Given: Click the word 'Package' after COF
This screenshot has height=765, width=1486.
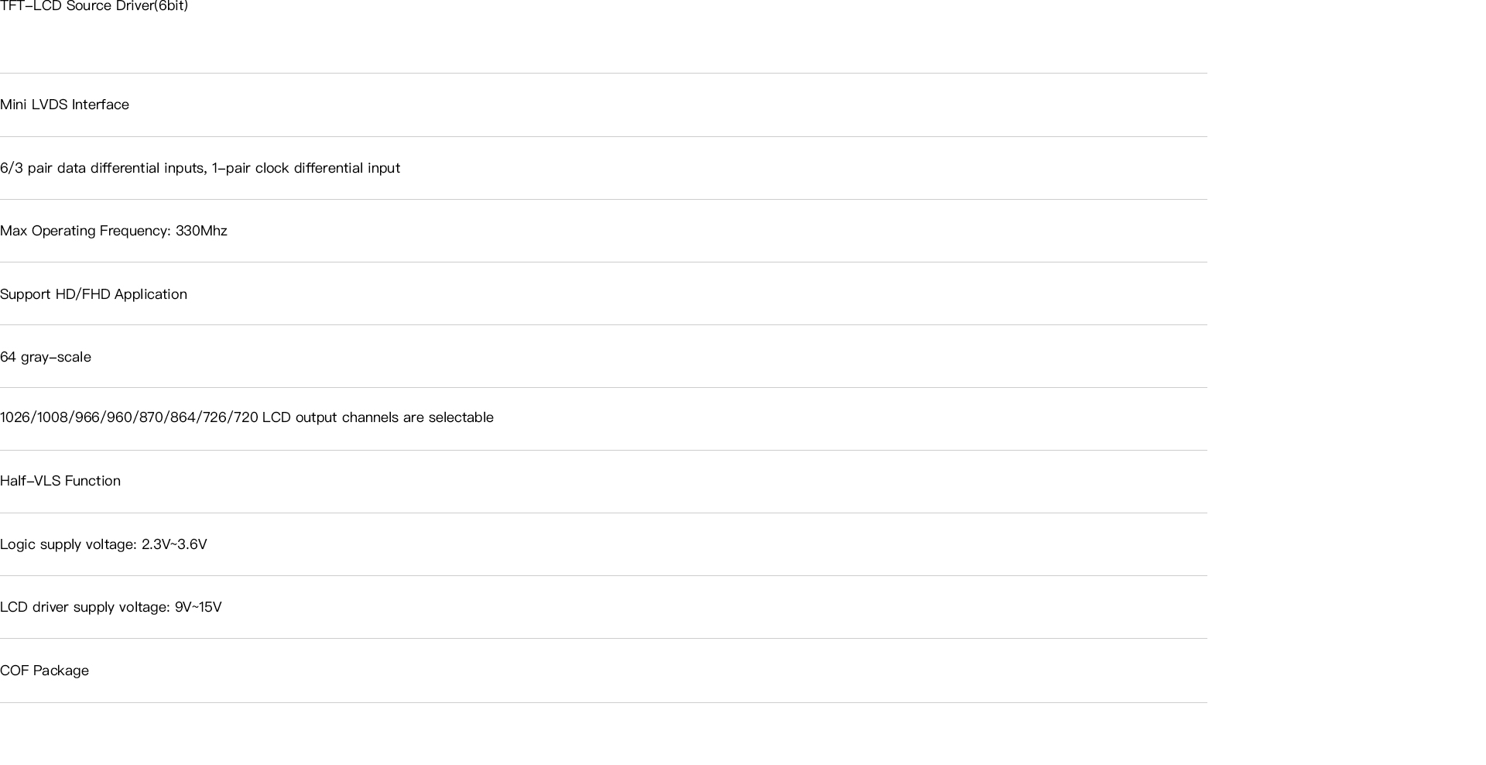Looking at the screenshot, I should tap(61, 671).
